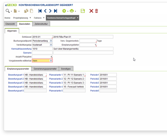Click the Anzahl Planjahre field
Image resolution: width=167 pixels, height=136 pixels.
(42, 57)
